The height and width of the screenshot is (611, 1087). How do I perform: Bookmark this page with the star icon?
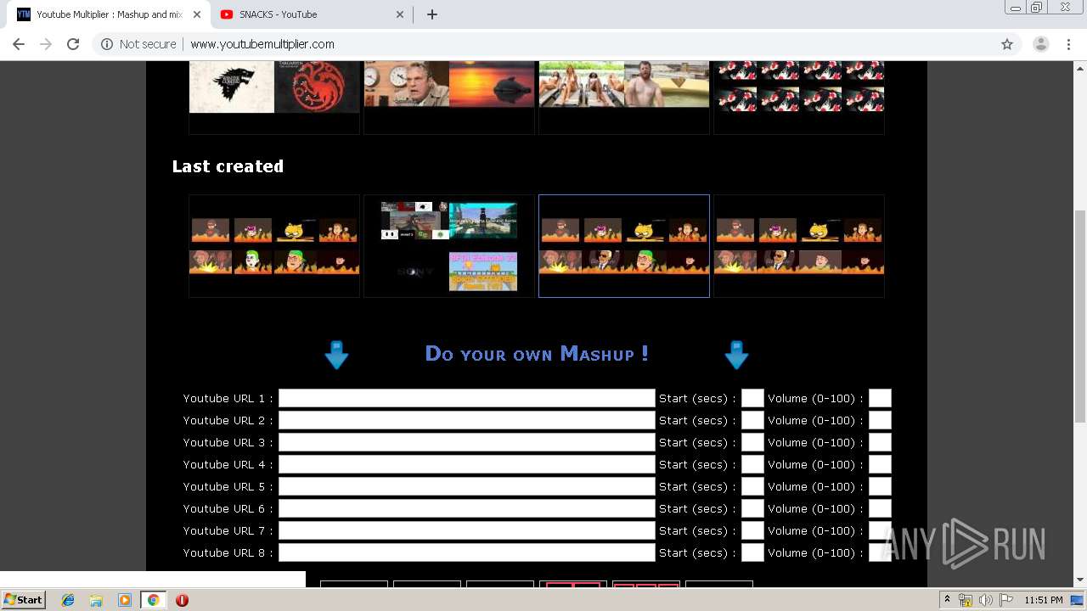tap(1007, 44)
